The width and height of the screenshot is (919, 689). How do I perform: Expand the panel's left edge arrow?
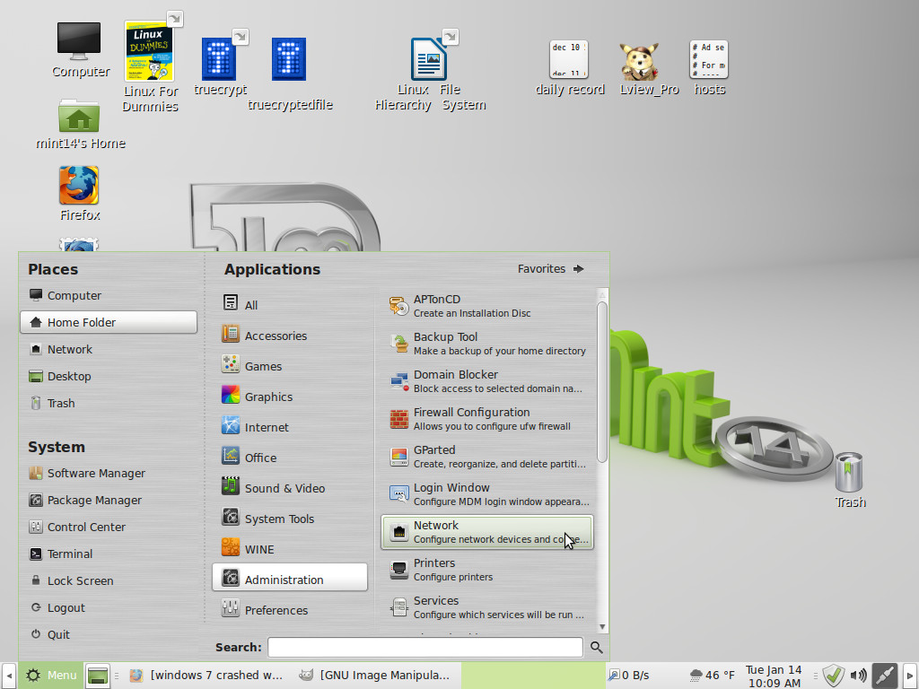(8, 675)
